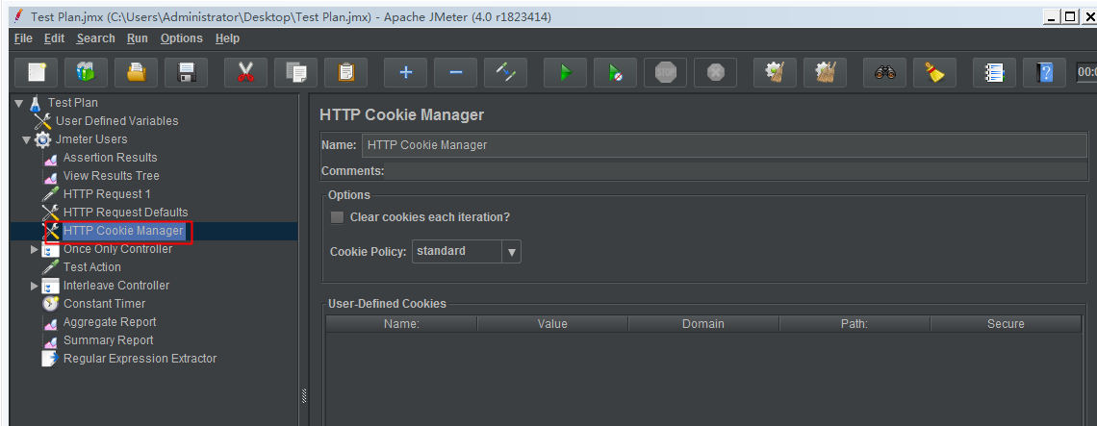The width and height of the screenshot is (1097, 426).
Task: Save the test plan with floppy icon
Action: point(186,72)
